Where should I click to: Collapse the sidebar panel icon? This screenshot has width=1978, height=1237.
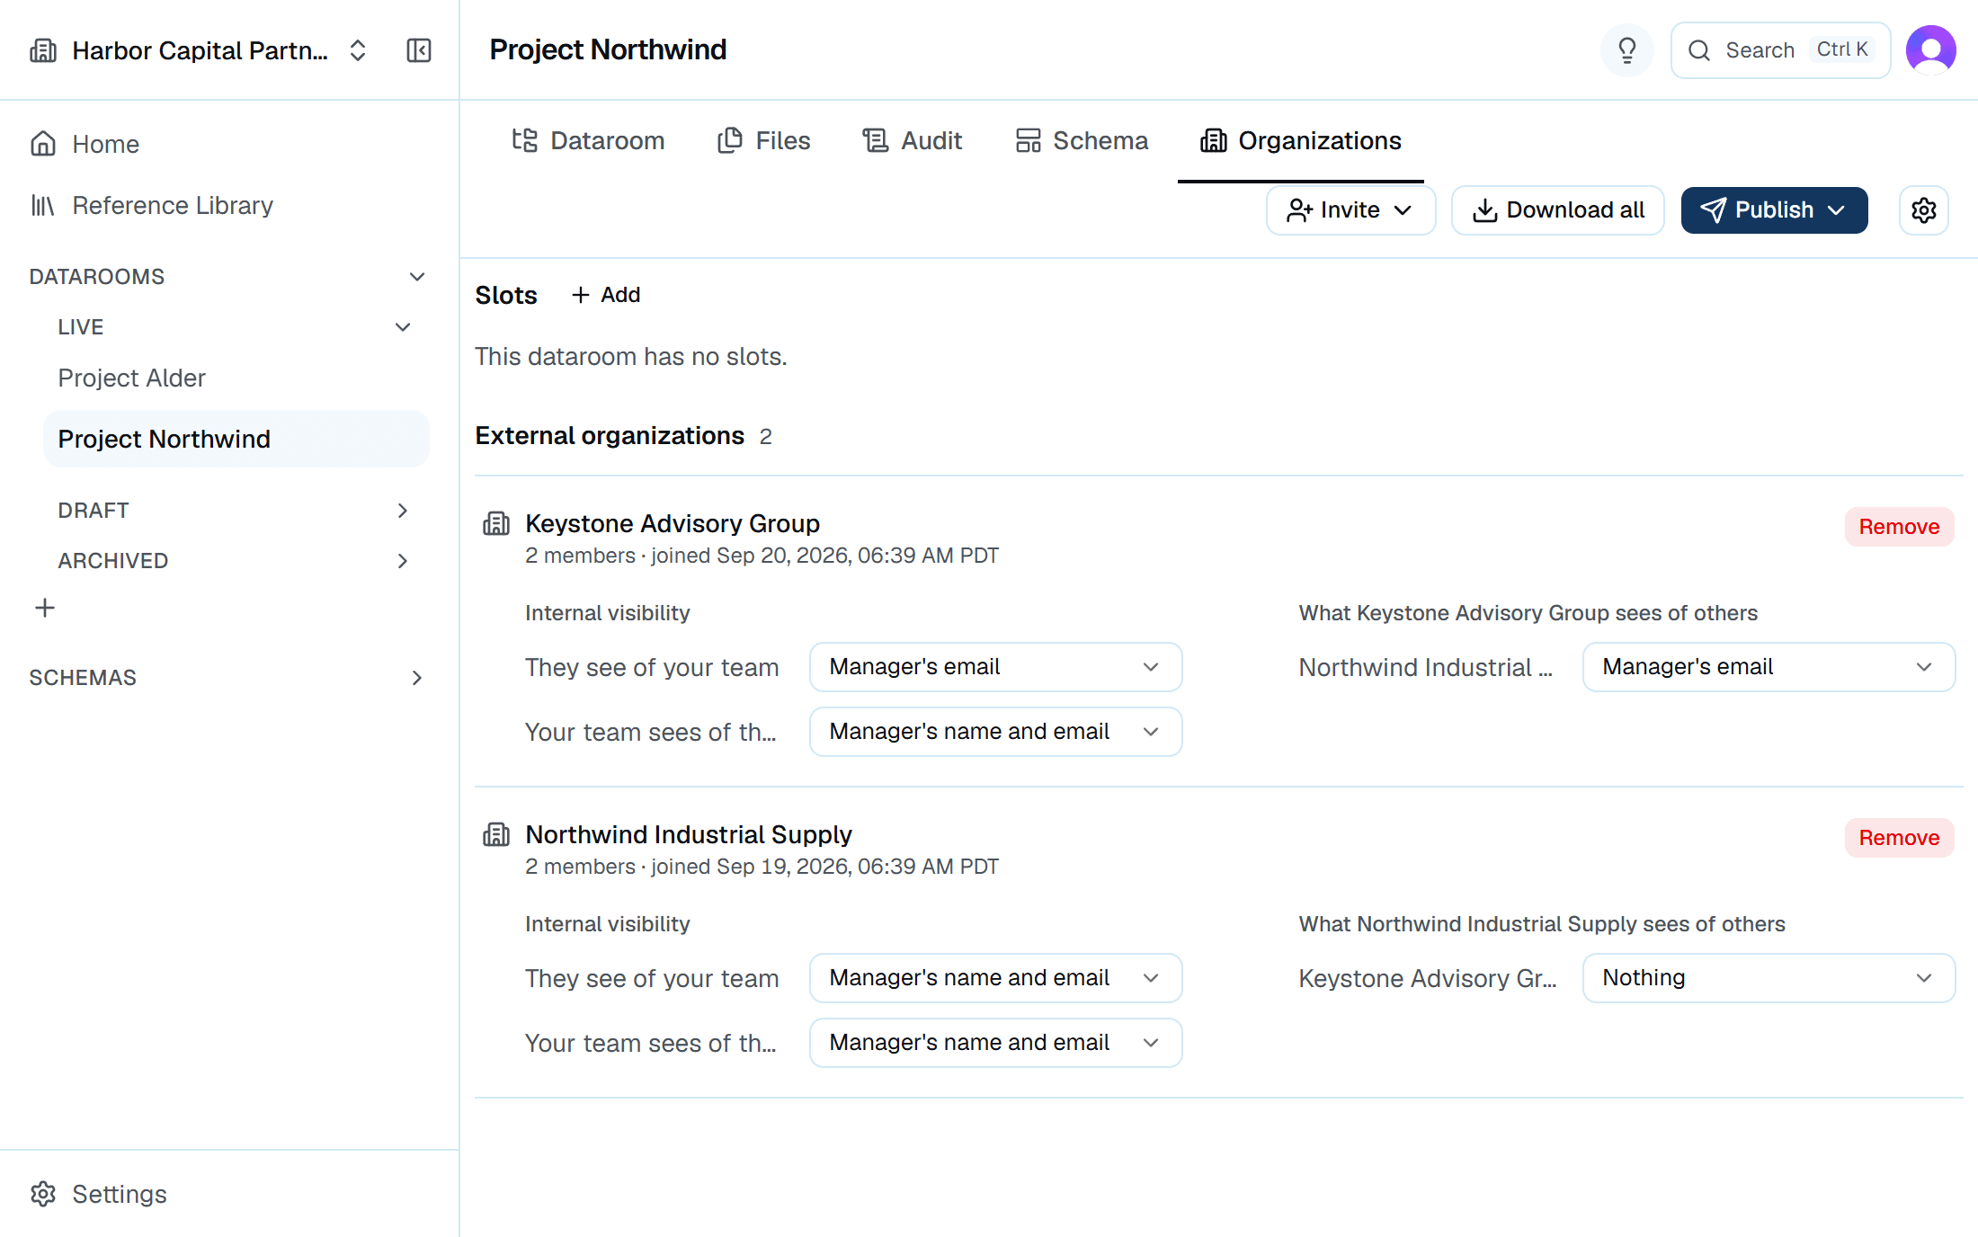[419, 50]
